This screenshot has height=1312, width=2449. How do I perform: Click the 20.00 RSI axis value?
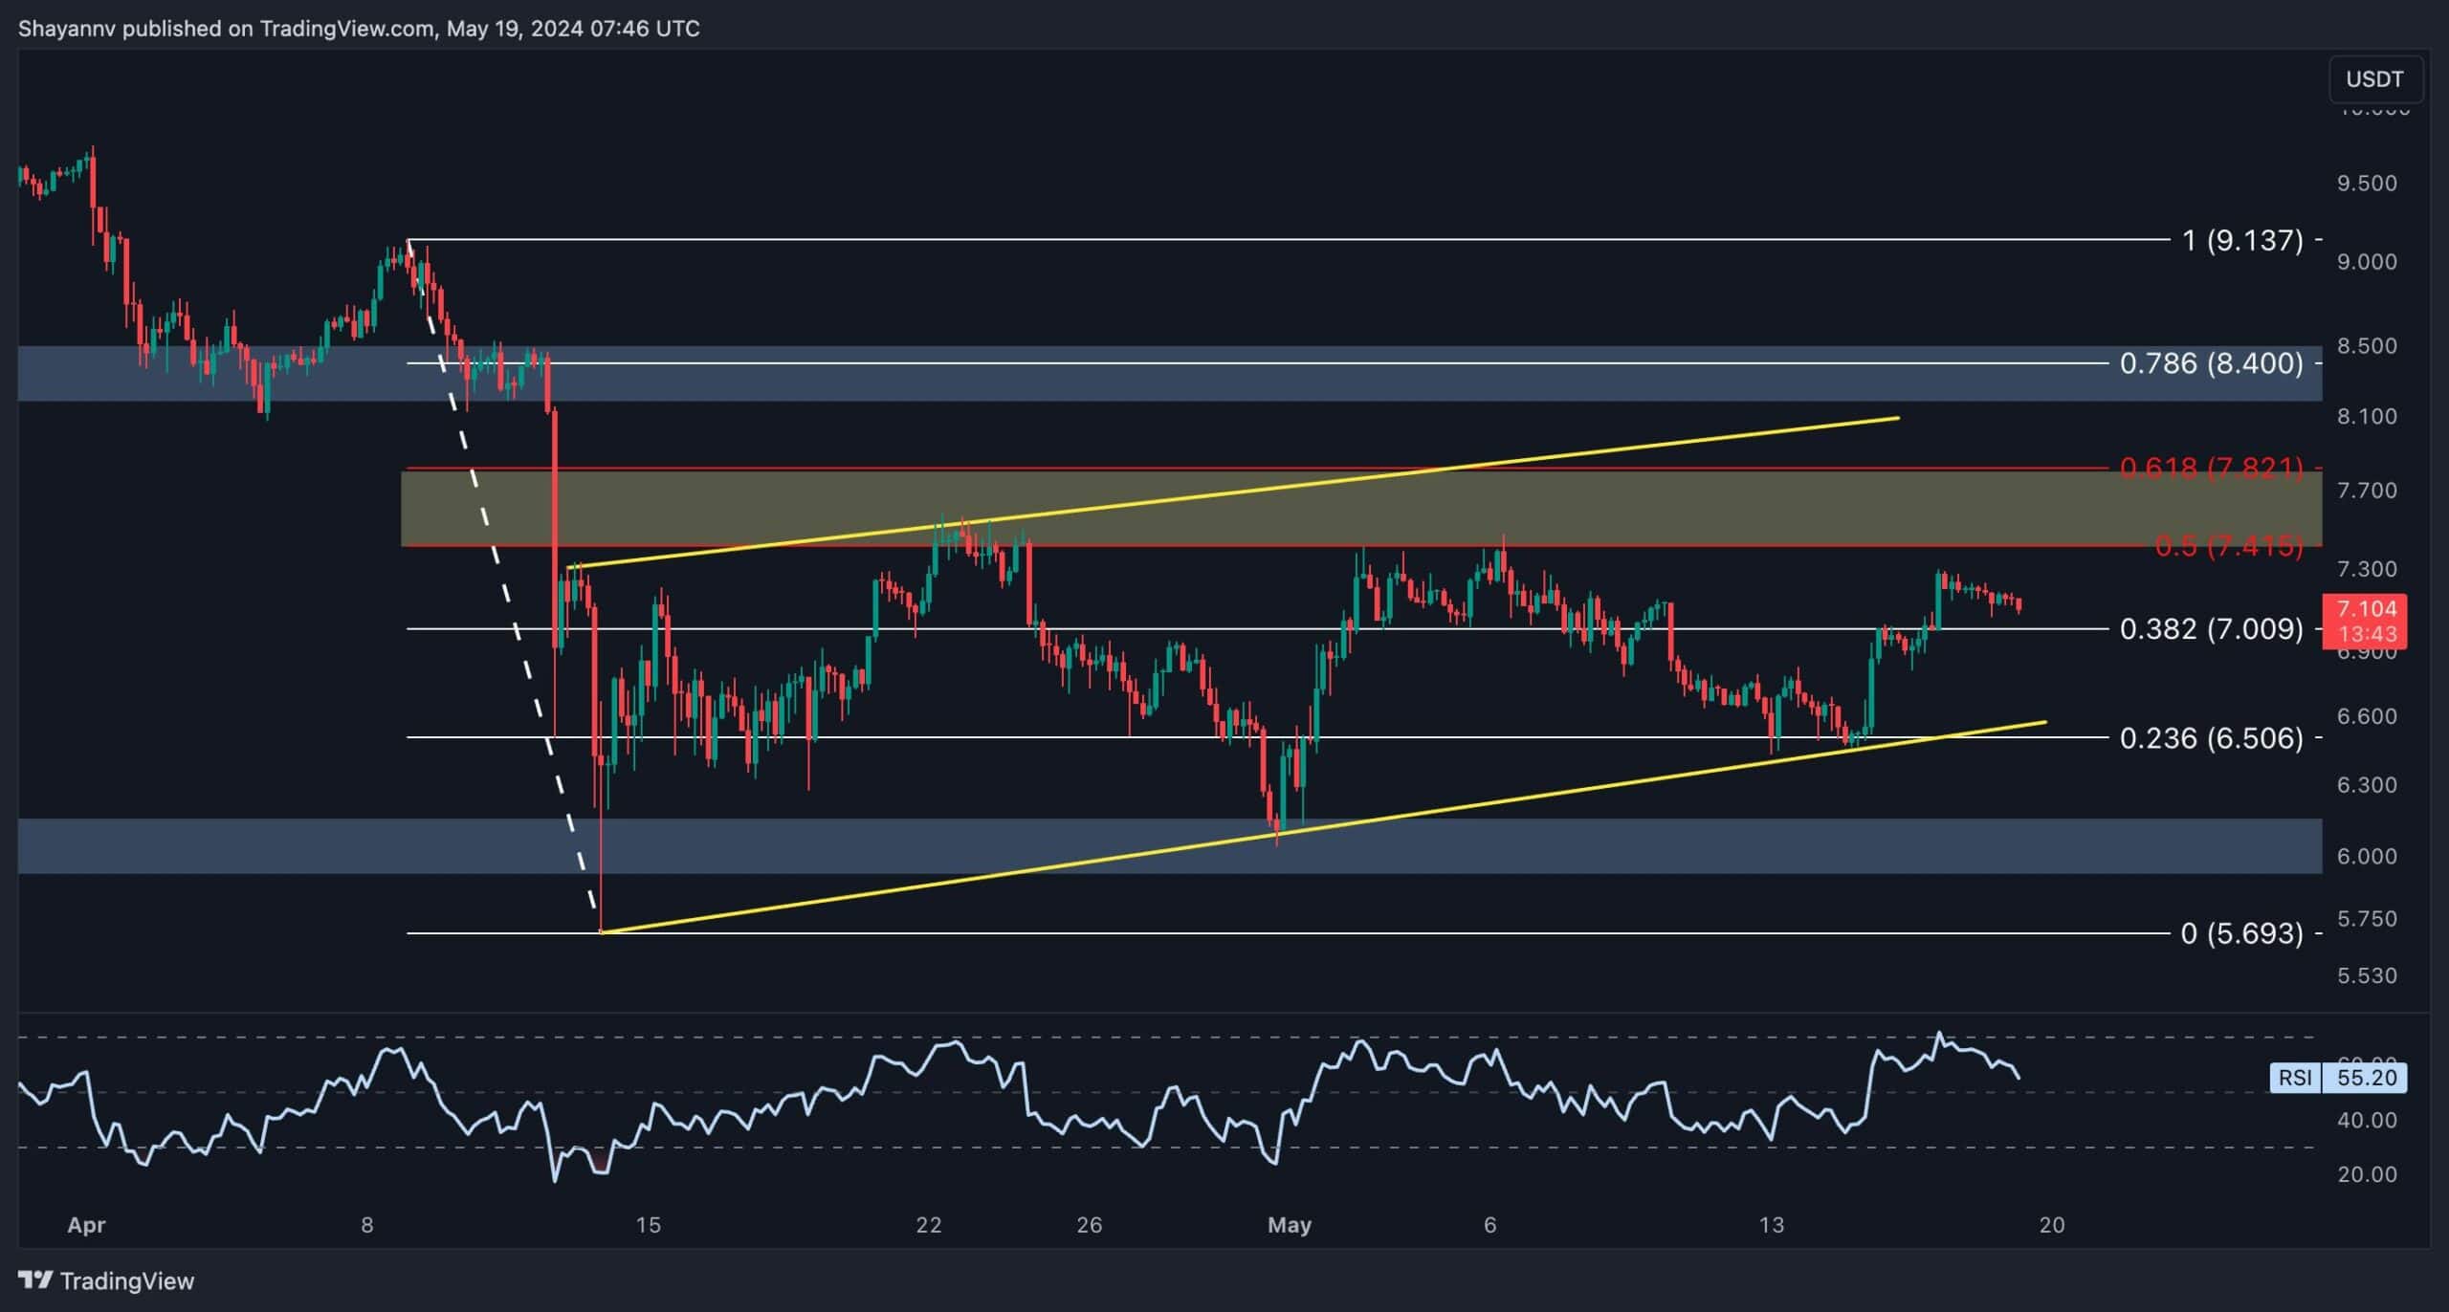click(x=2367, y=1174)
